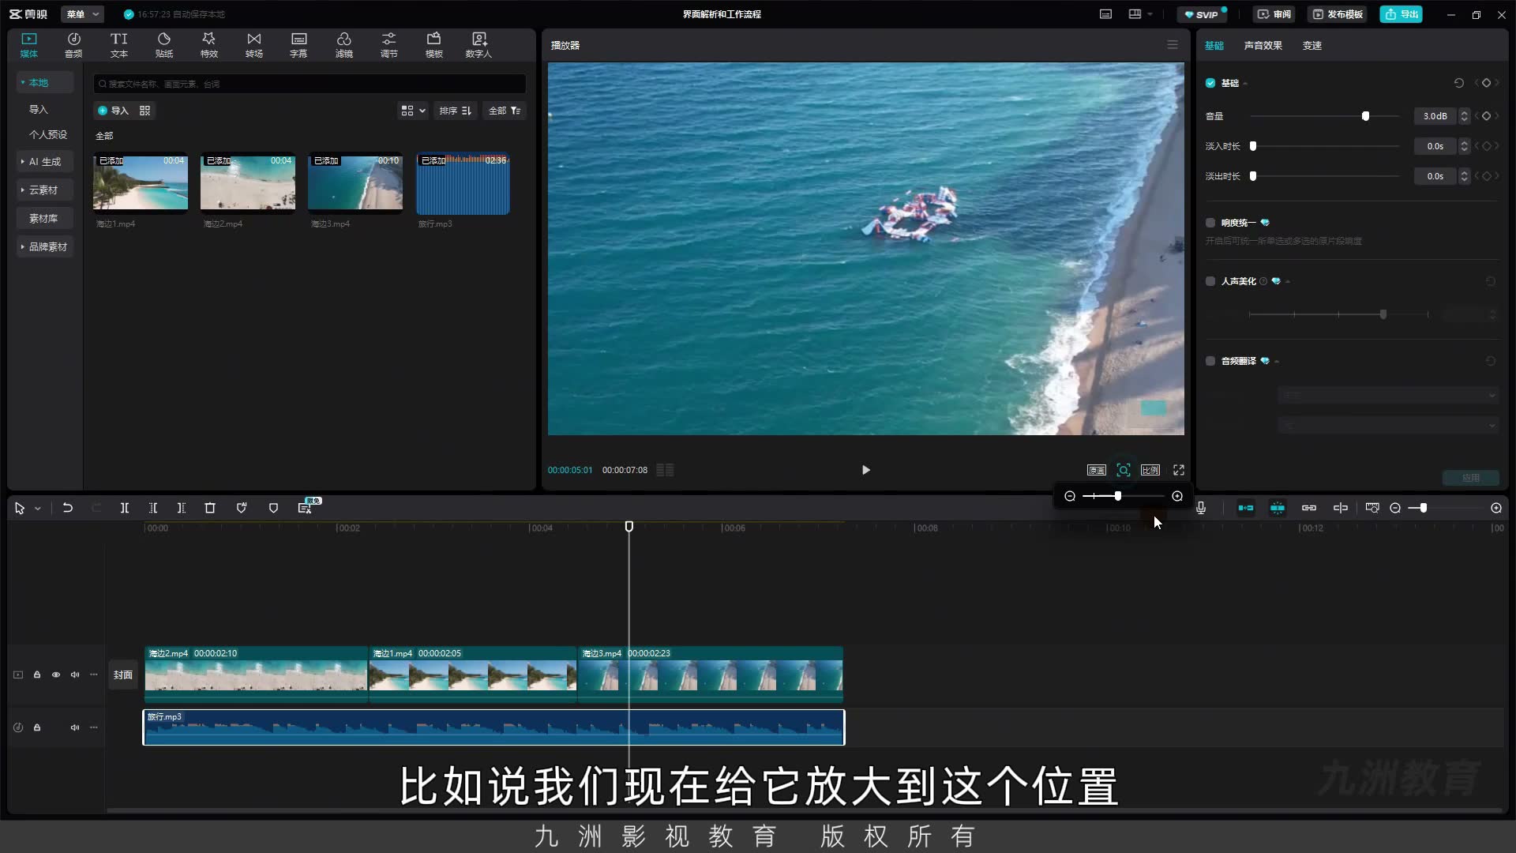Click zoom-out minus in player zoom popup
Image resolution: width=1516 pixels, height=853 pixels.
pos(1070,496)
